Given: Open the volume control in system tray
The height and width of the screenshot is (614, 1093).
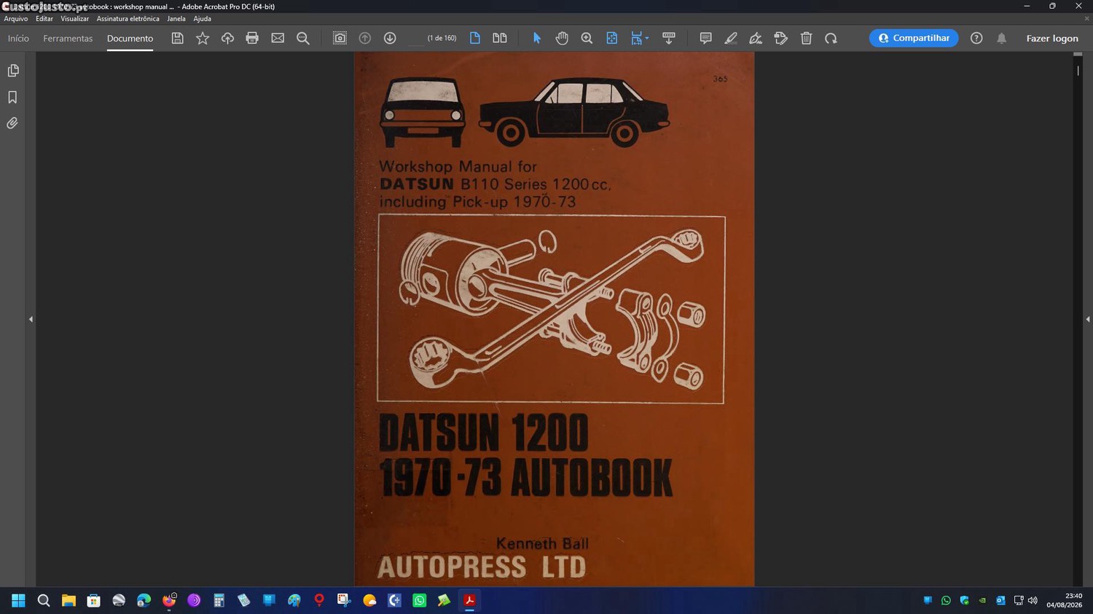Looking at the screenshot, I should [1033, 600].
